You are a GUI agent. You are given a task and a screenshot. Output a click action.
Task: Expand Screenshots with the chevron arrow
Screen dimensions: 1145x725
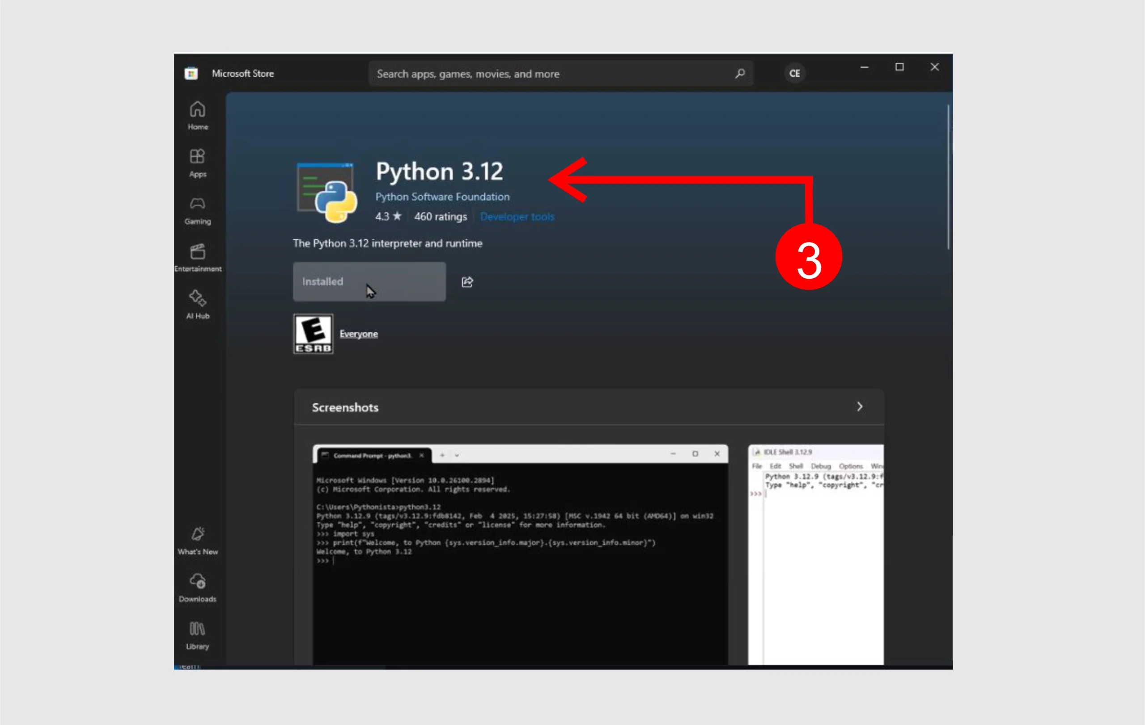pos(859,407)
